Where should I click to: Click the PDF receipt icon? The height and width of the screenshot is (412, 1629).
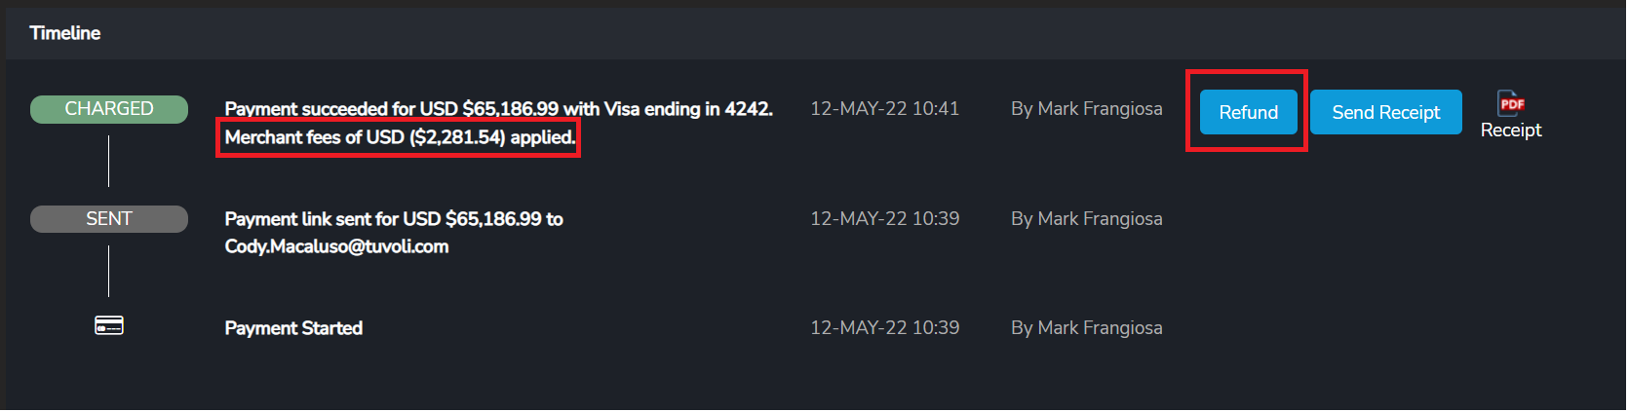1510,103
